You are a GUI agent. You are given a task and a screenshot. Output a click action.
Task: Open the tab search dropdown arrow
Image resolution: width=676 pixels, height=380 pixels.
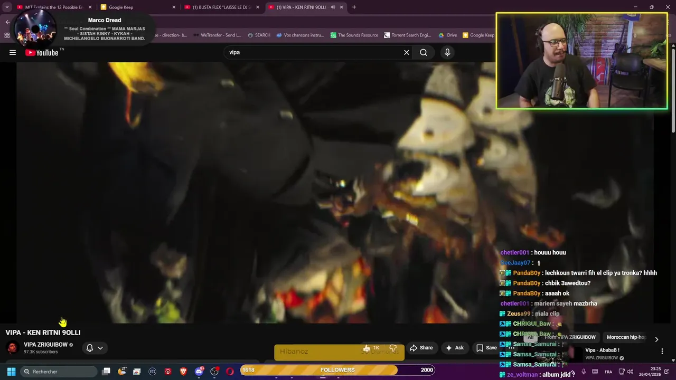(x=7, y=7)
